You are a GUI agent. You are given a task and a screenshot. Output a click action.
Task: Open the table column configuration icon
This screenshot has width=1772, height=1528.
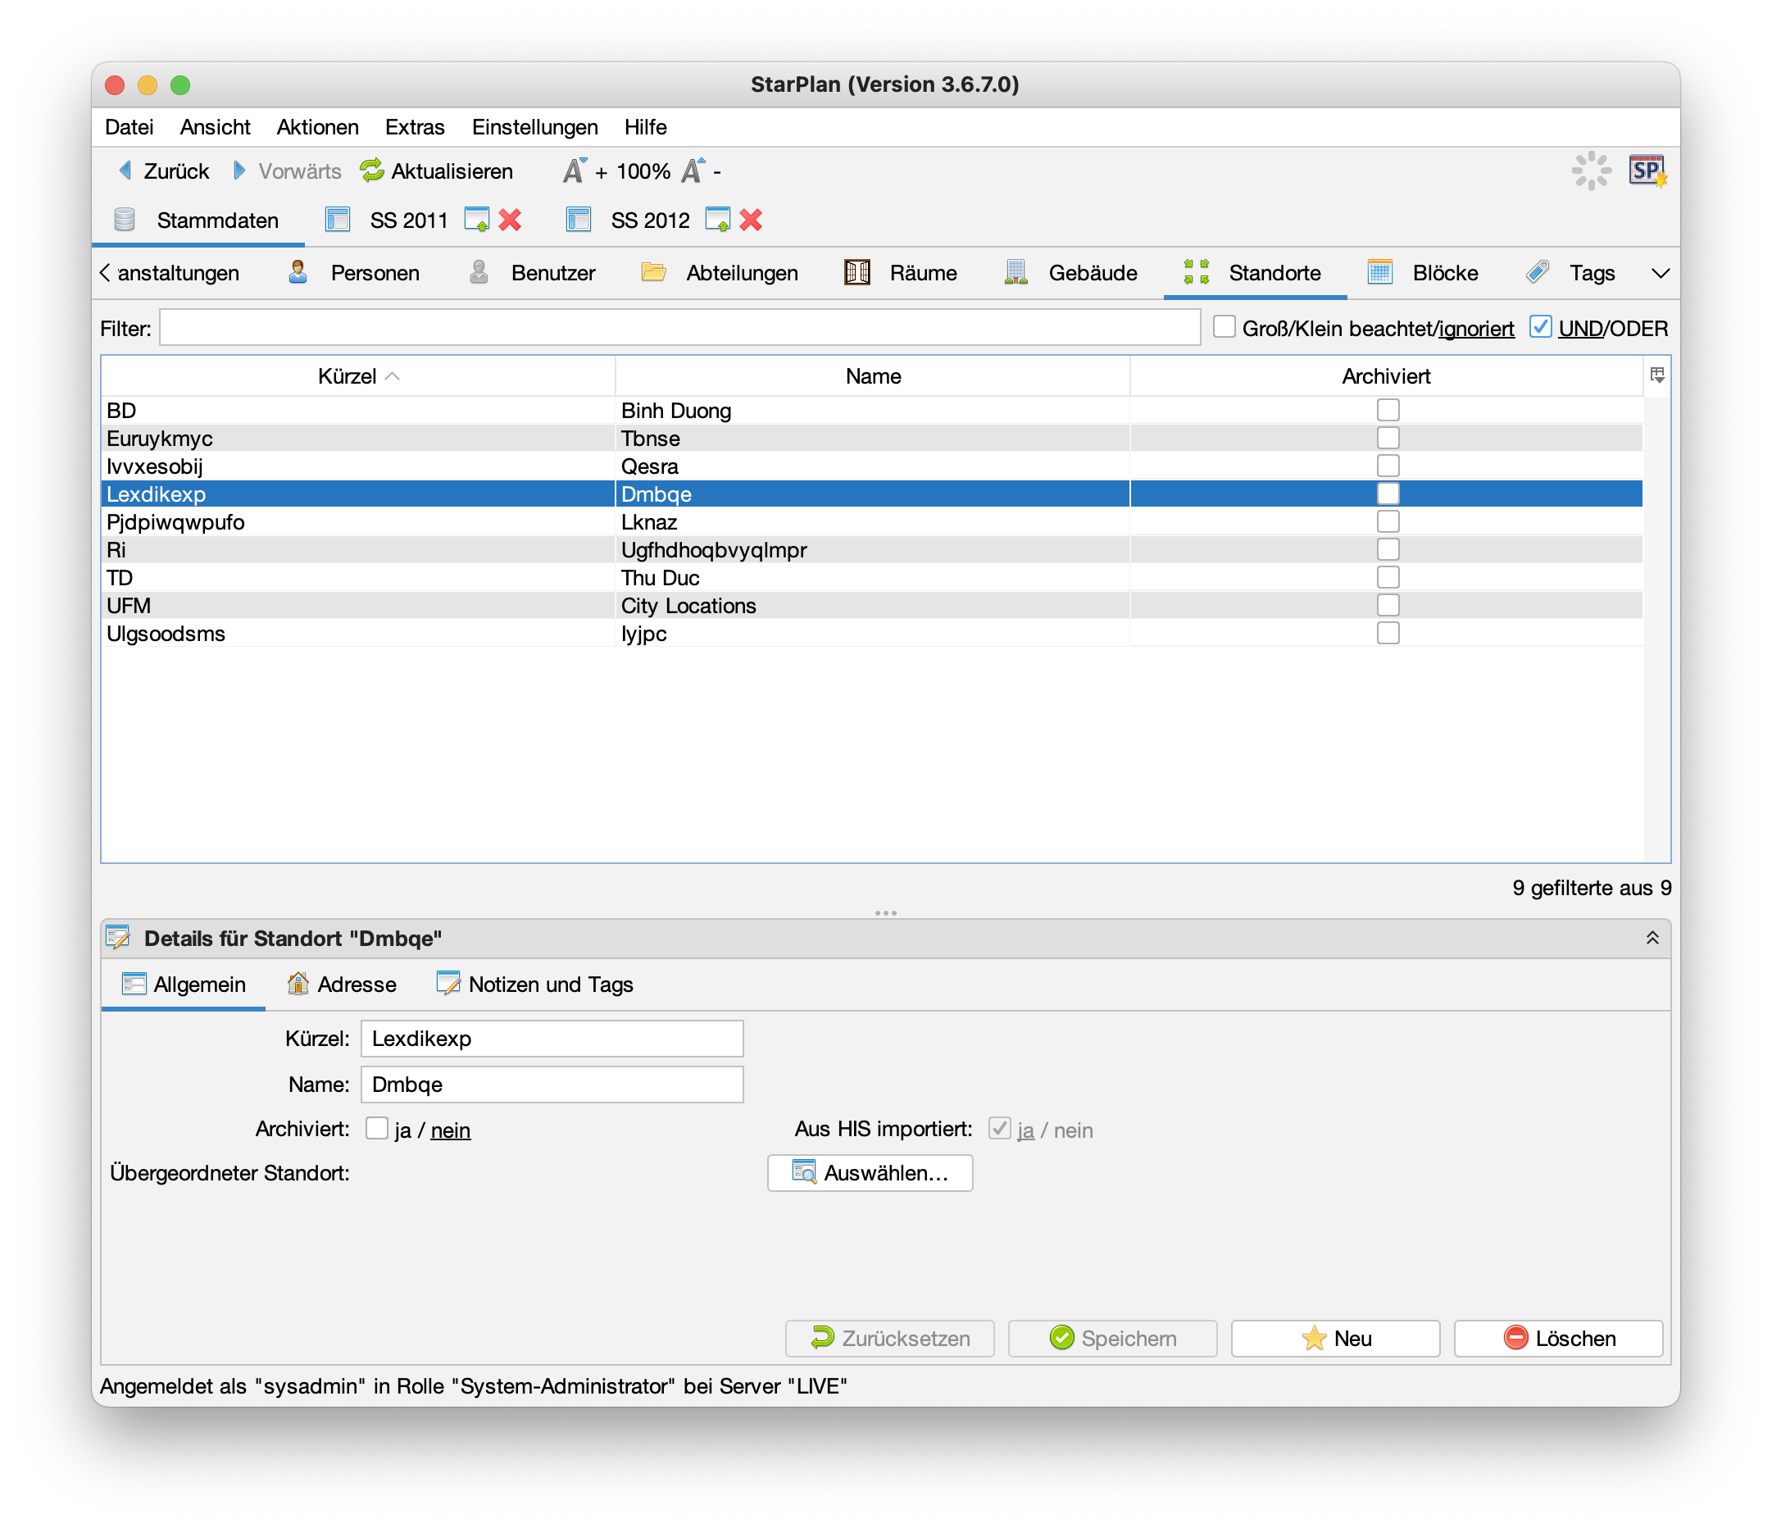click(x=1656, y=375)
